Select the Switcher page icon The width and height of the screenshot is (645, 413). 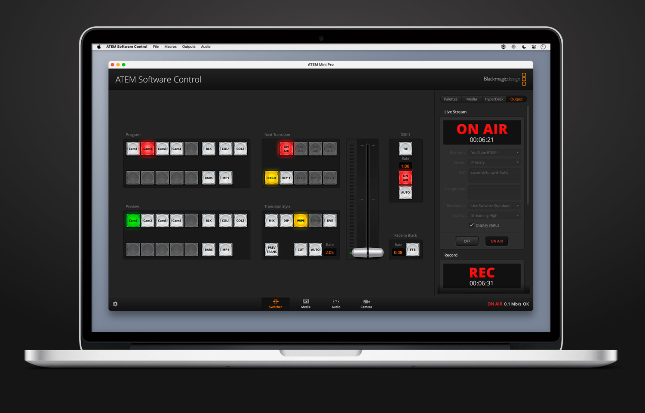pyautogui.click(x=275, y=304)
